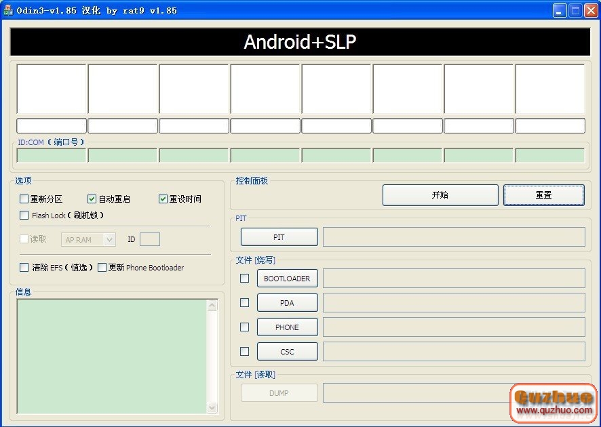Click the PIT file button
Viewport: 601px width, 427px height.
point(279,237)
